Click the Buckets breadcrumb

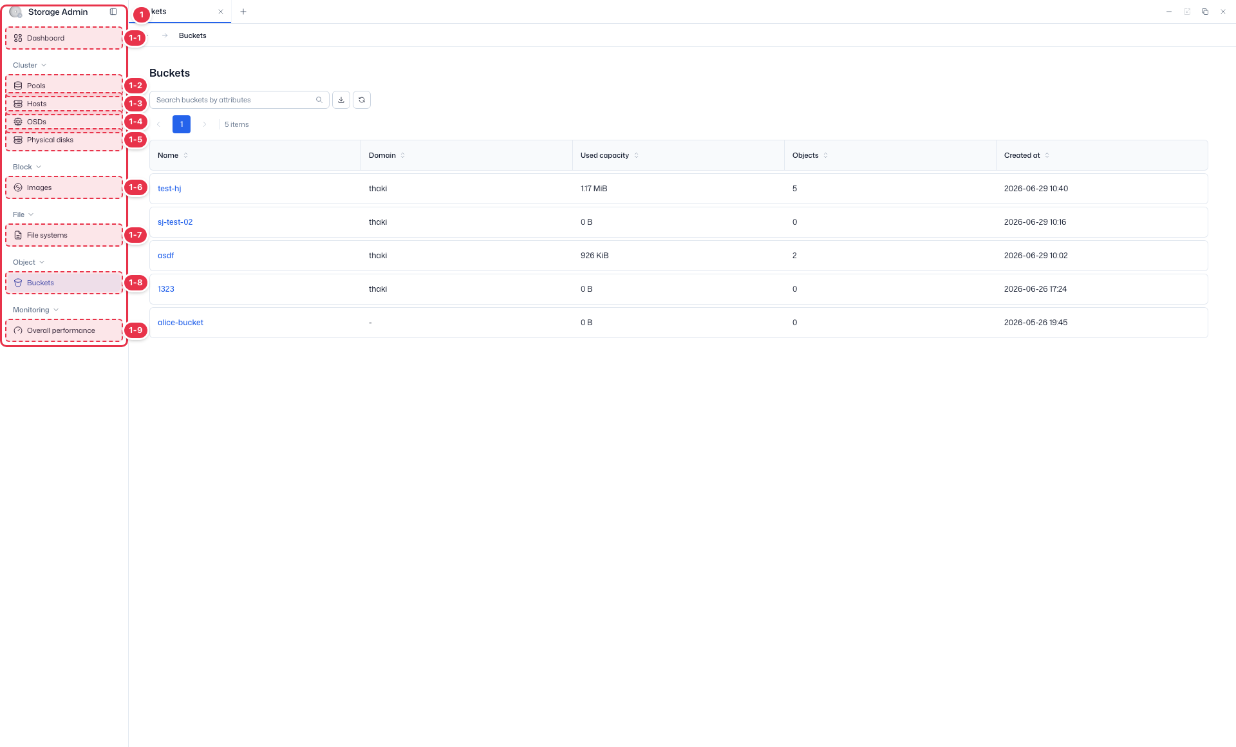[x=192, y=35]
